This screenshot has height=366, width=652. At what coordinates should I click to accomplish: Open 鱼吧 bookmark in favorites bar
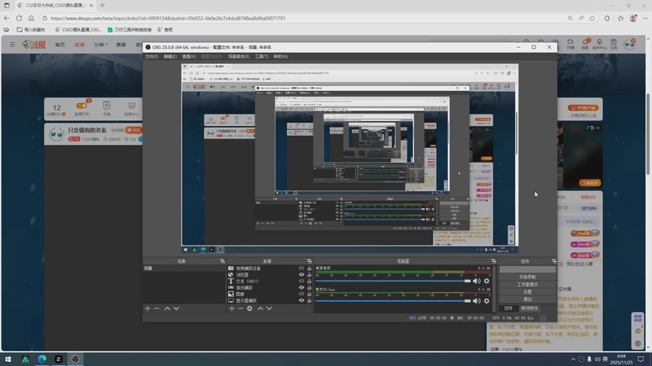pyautogui.click(x=165, y=29)
